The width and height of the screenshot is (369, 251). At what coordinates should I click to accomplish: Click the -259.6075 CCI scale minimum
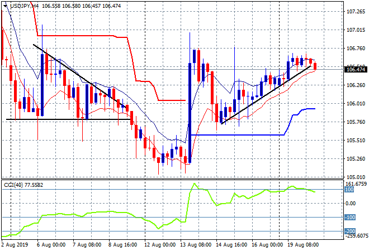tap(356, 236)
